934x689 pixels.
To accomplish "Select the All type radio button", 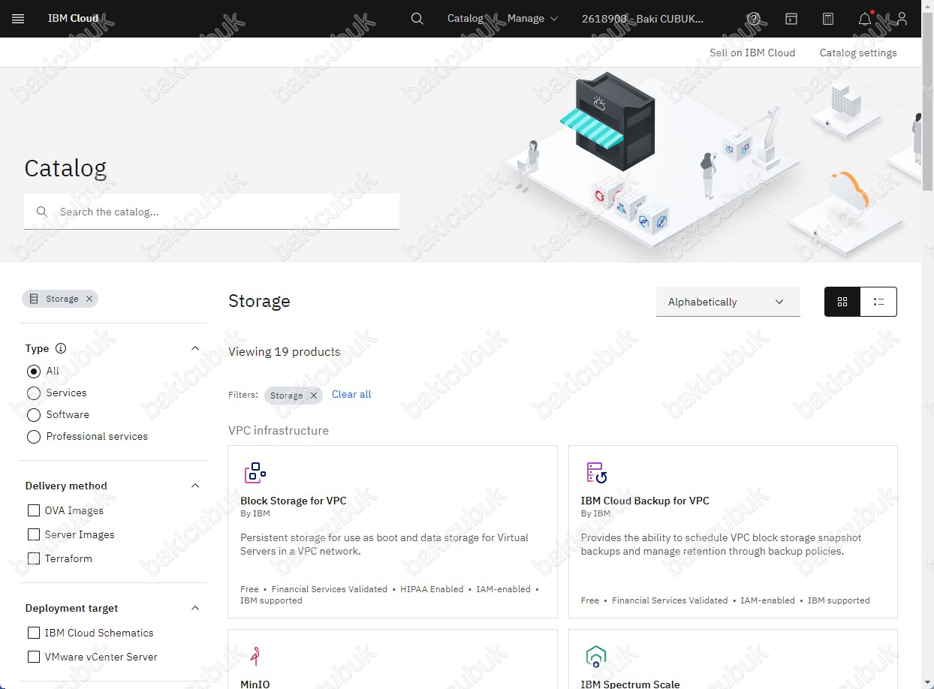I will 34,371.
